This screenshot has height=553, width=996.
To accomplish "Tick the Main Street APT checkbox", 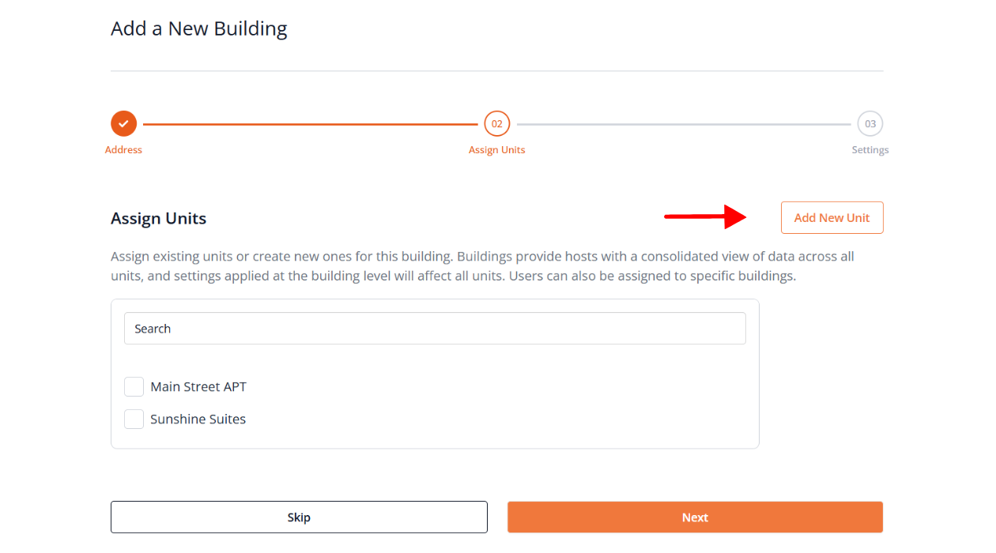I will point(134,387).
